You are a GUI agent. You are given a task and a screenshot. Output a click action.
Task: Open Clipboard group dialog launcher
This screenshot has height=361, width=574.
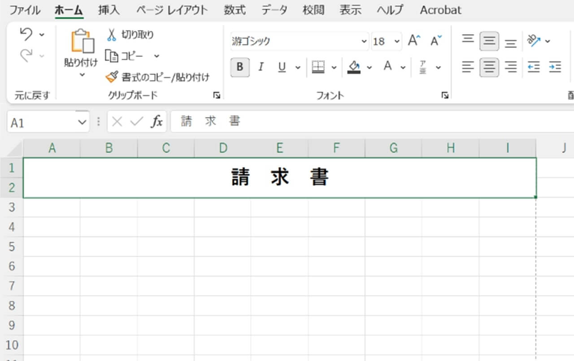click(x=217, y=95)
